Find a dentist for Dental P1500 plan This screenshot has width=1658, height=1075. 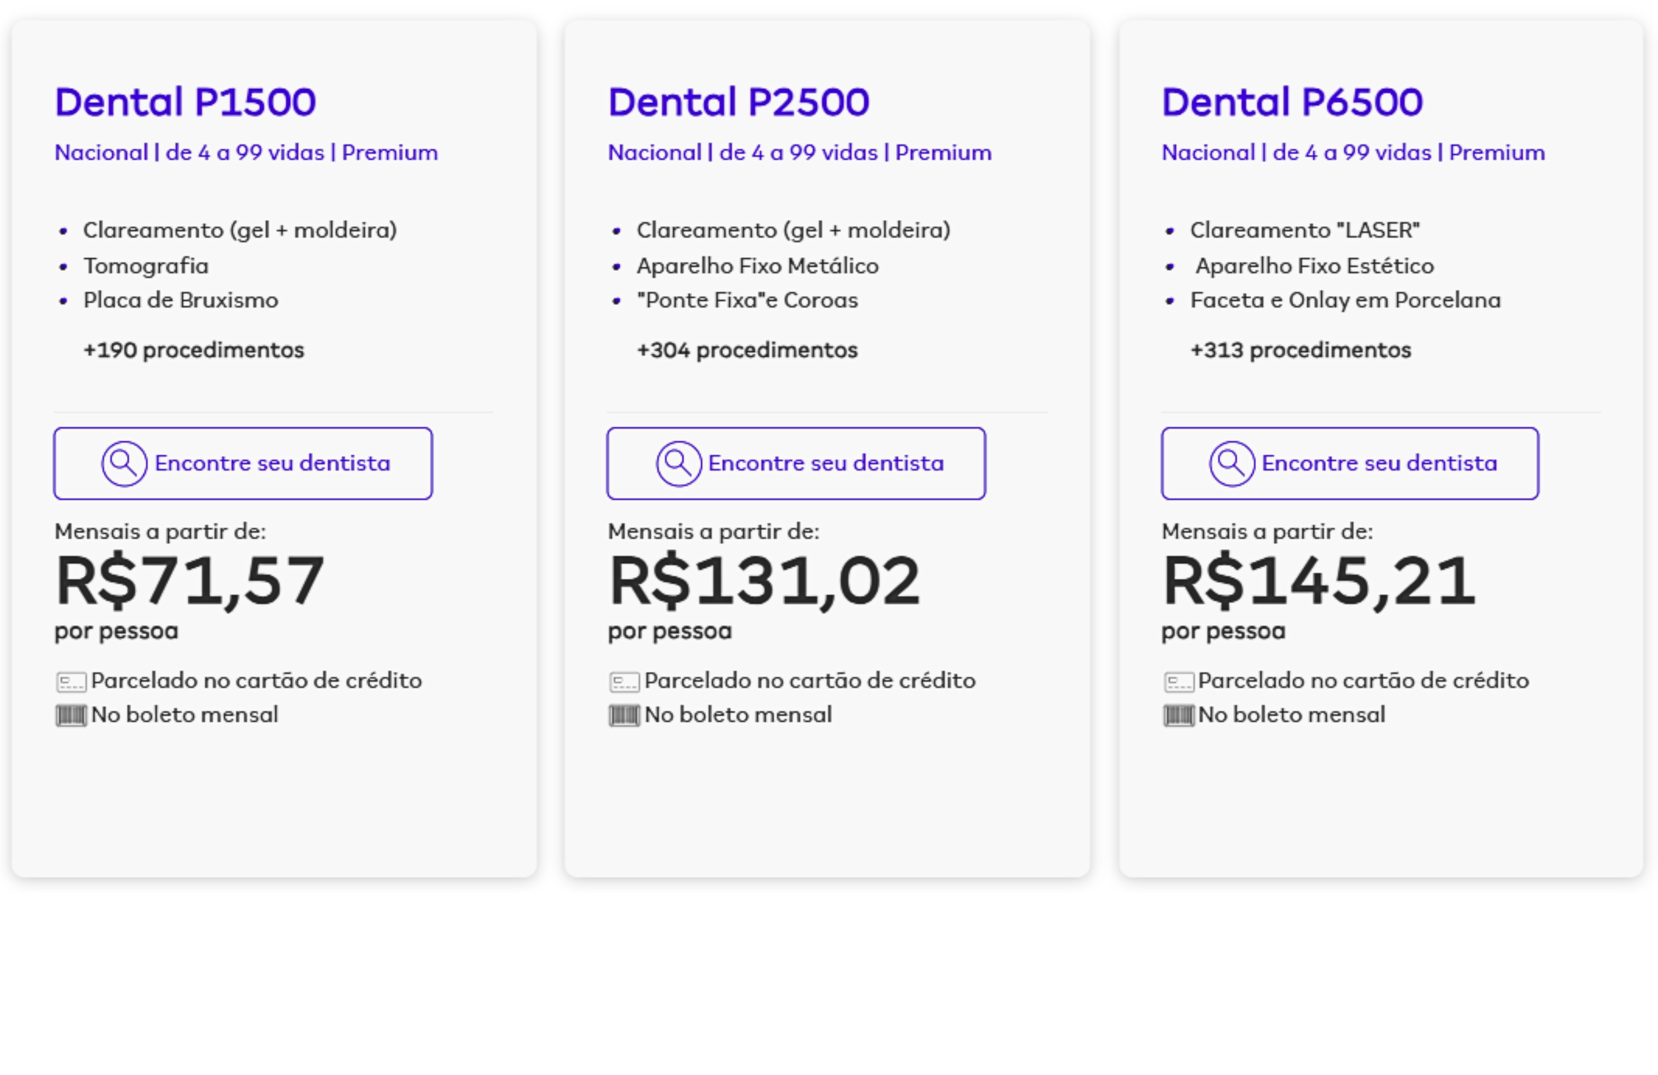click(243, 463)
